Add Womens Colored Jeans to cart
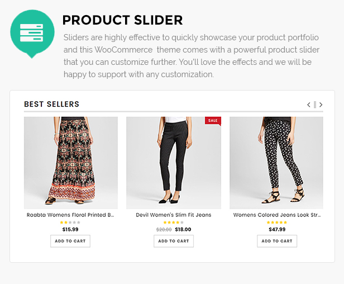This screenshot has width=344, height=284. click(277, 241)
